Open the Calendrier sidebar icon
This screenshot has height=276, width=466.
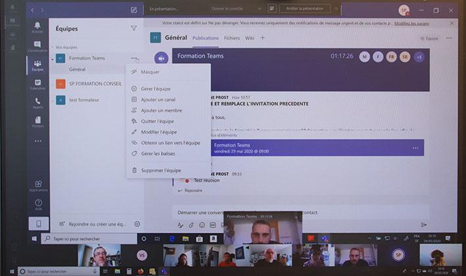(37, 84)
